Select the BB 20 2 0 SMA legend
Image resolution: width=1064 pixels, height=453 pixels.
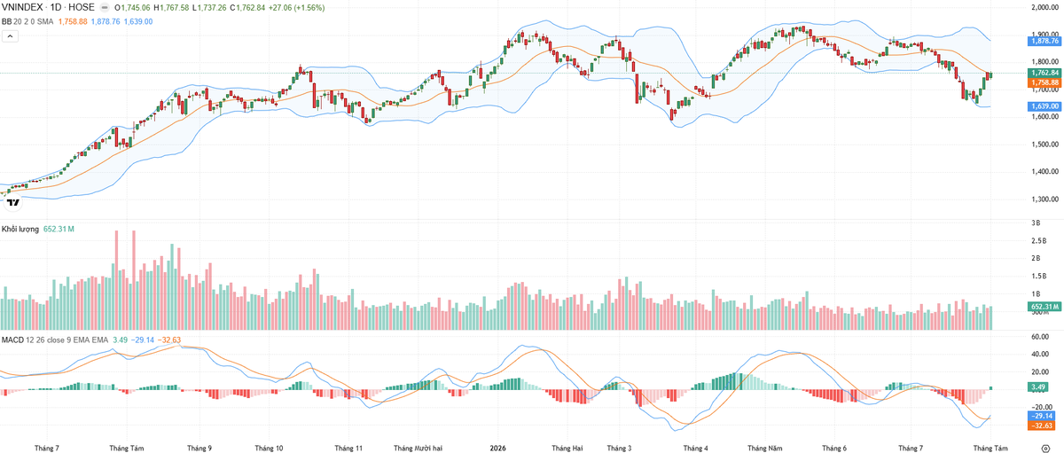pos(27,21)
